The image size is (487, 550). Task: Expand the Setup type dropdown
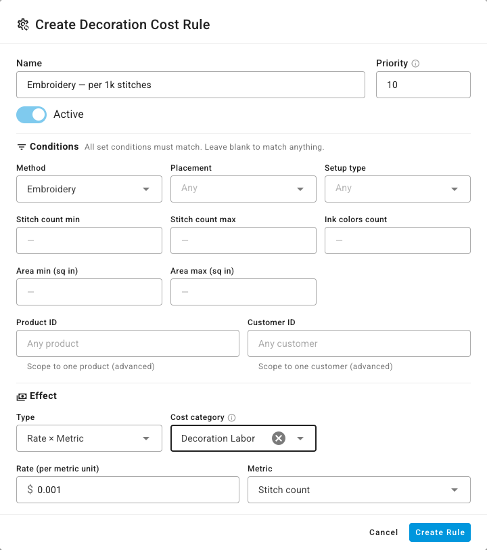(398, 189)
